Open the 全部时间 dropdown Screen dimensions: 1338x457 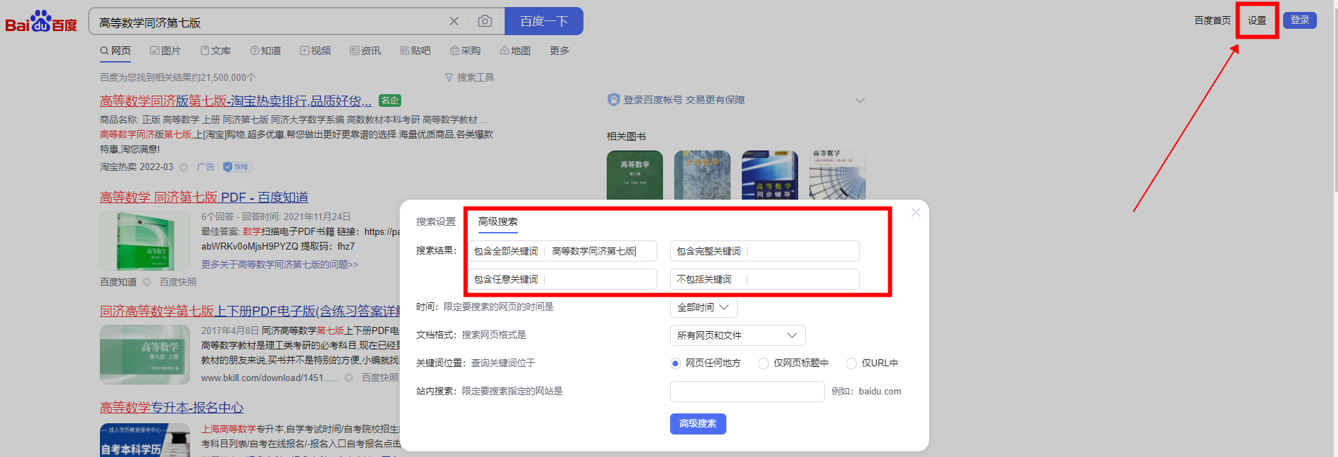[x=704, y=307]
